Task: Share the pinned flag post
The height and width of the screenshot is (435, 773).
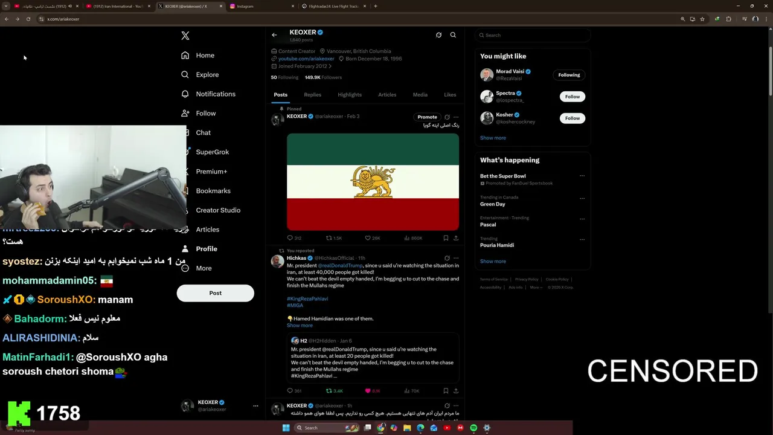Action: tap(456, 238)
